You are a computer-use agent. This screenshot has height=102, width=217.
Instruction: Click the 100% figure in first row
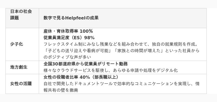pyautogui.click(x=86, y=31)
